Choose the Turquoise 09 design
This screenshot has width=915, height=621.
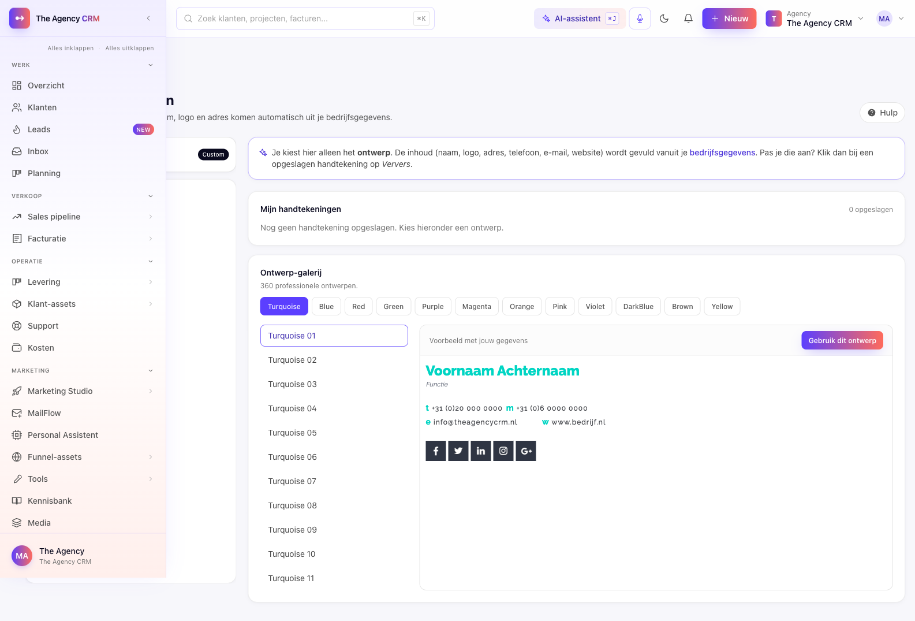coord(334,530)
